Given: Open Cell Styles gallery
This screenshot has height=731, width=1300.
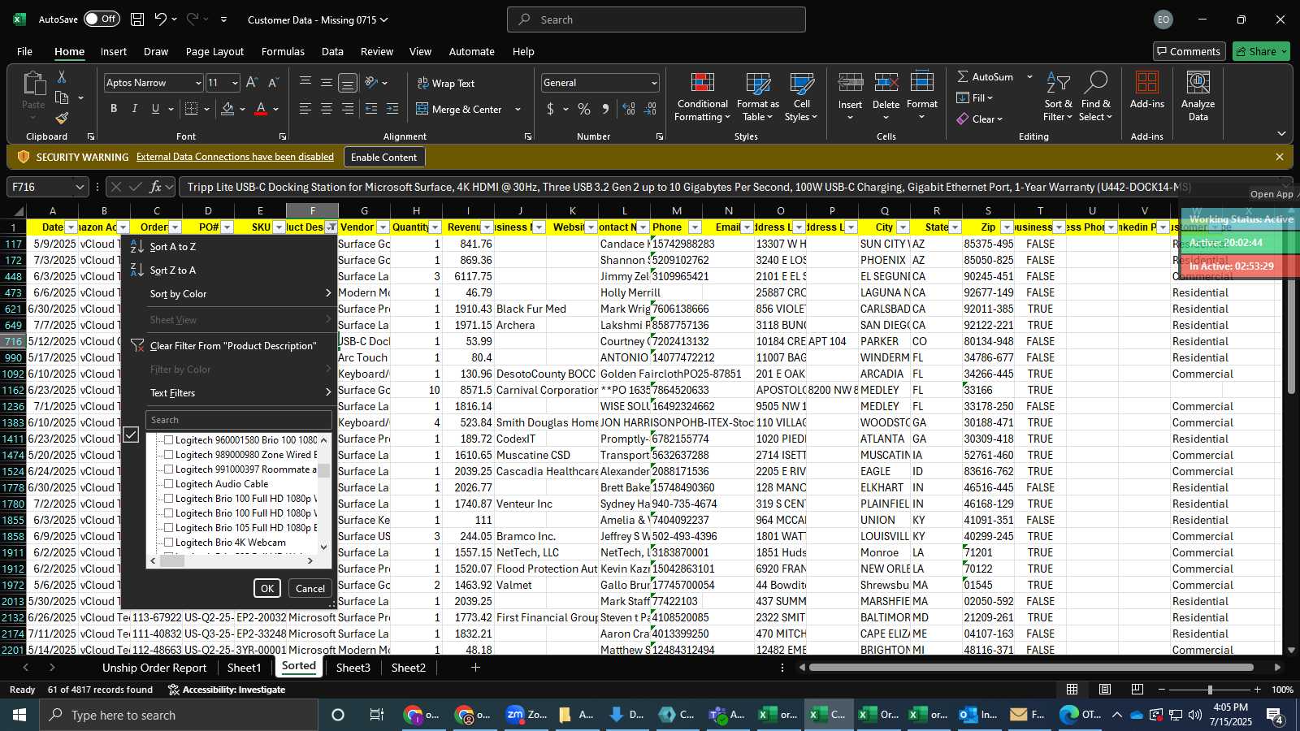Looking at the screenshot, I should (x=802, y=97).
